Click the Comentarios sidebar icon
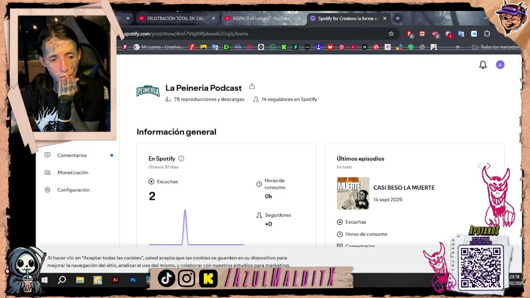530x298 pixels. [47, 155]
